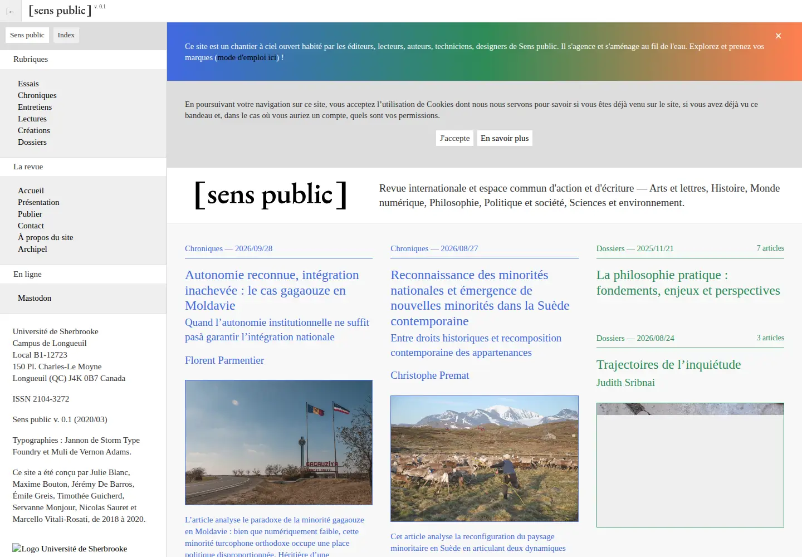Open La philosophie pratique dossier

point(688,282)
